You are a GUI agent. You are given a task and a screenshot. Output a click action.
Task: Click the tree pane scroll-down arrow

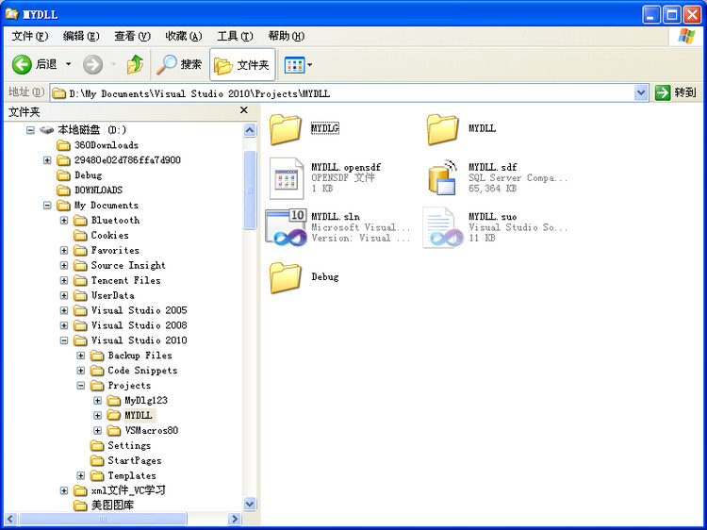click(250, 504)
